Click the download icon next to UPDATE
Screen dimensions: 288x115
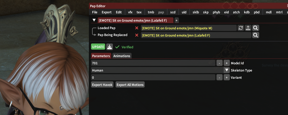109,47
